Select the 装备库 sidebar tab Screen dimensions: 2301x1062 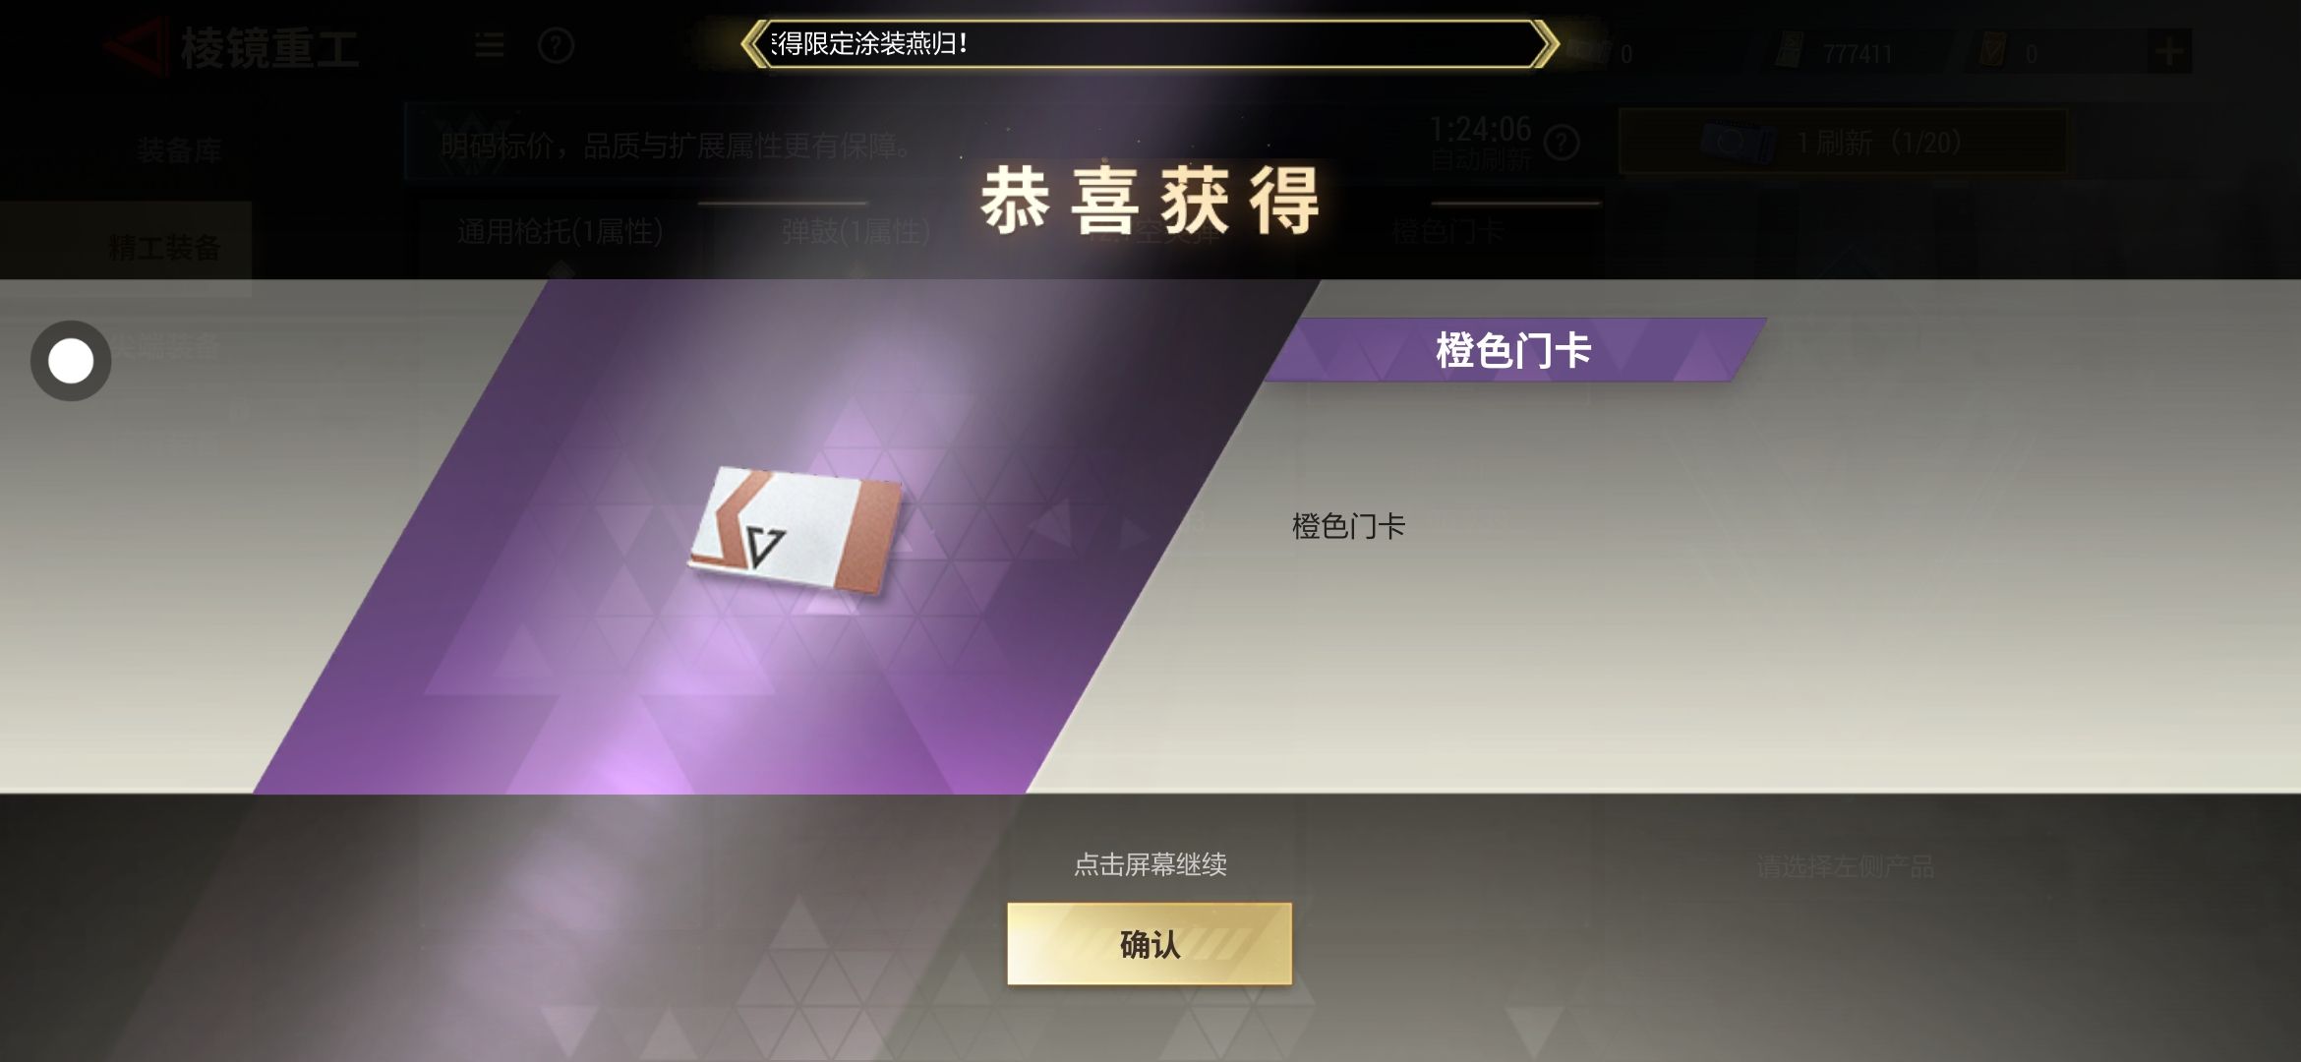180,151
